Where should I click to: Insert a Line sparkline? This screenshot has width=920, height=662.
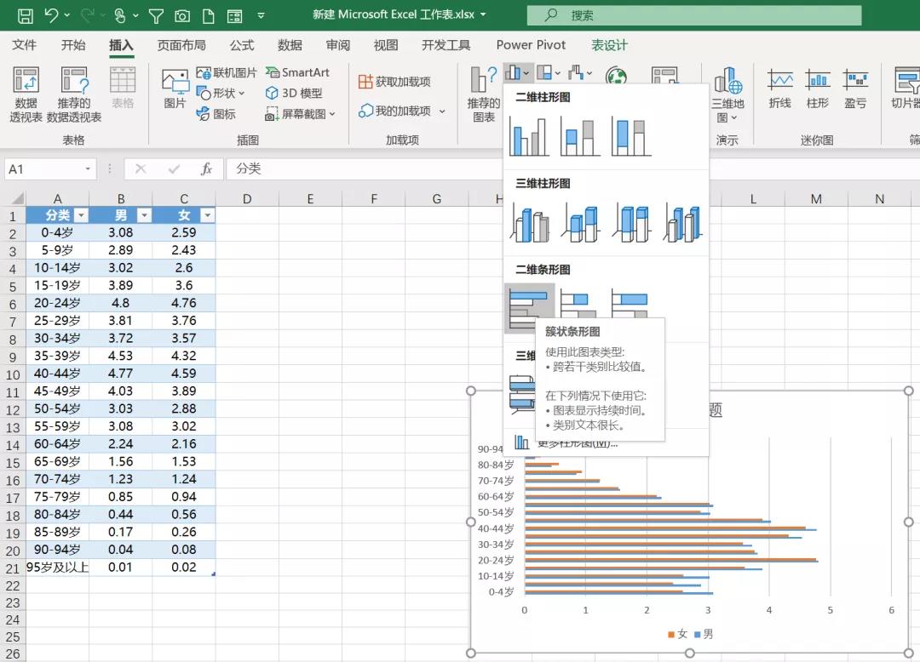click(779, 89)
